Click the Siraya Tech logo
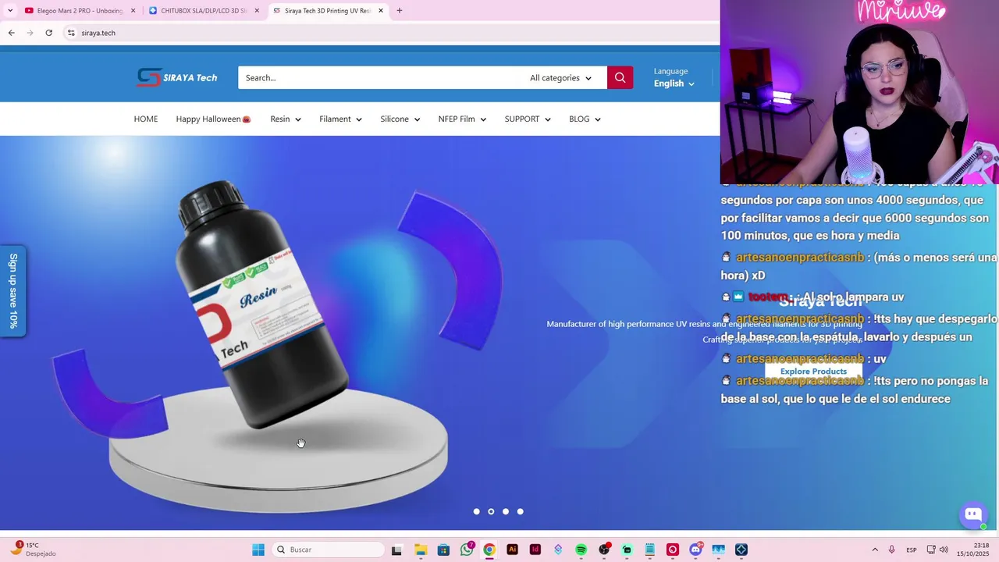 [x=177, y=77]
